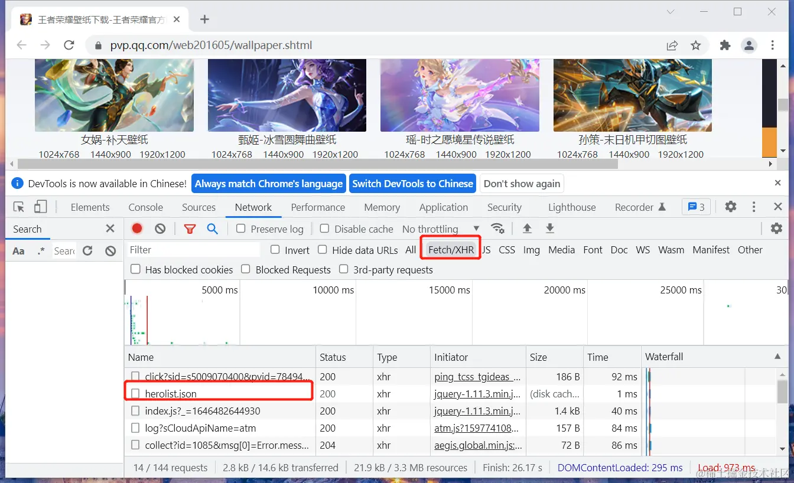Open DevTools settings gear

click(x=731, y=207)
